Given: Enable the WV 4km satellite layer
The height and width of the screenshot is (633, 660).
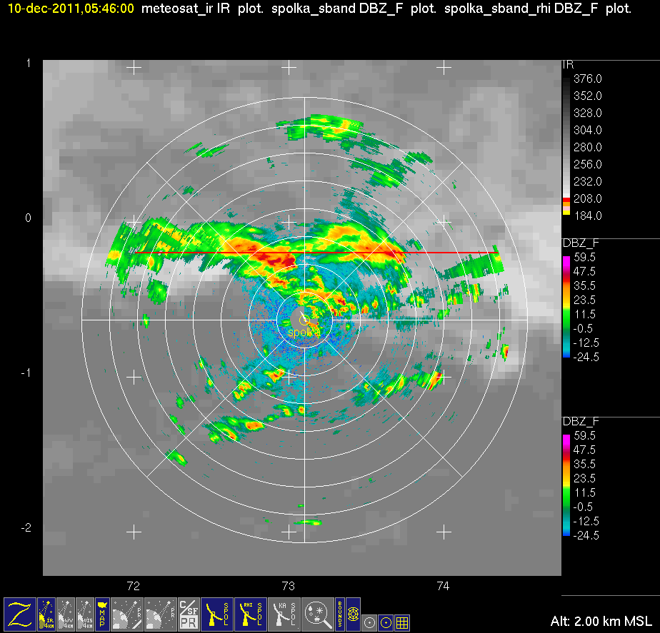Looking at the screenshot, I should [66, 614].
